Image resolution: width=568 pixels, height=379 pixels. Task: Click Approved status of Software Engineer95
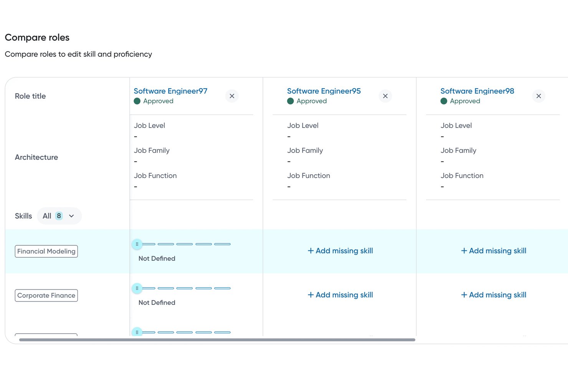(x=307, y=101)
